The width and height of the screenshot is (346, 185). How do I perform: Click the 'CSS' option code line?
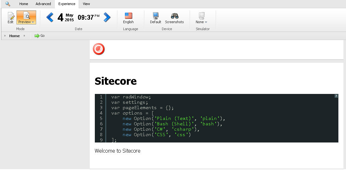[157, 135]
